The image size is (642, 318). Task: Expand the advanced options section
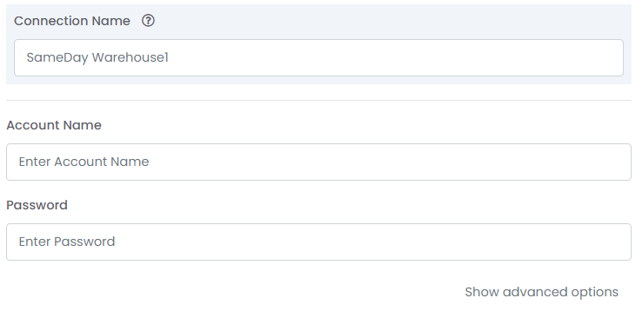click(x=541, y=292)
